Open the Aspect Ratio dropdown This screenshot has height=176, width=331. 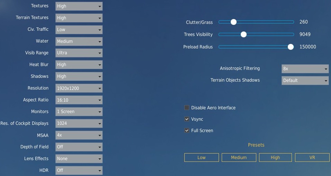click(x=79, y=100)
